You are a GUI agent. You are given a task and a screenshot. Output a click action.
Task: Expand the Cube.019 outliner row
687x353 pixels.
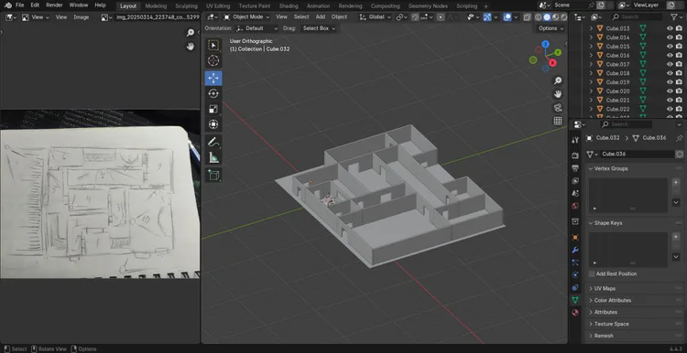click(x=591, y=82)
